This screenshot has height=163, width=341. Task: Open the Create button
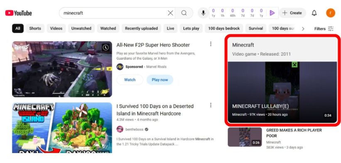click(292, 13)
